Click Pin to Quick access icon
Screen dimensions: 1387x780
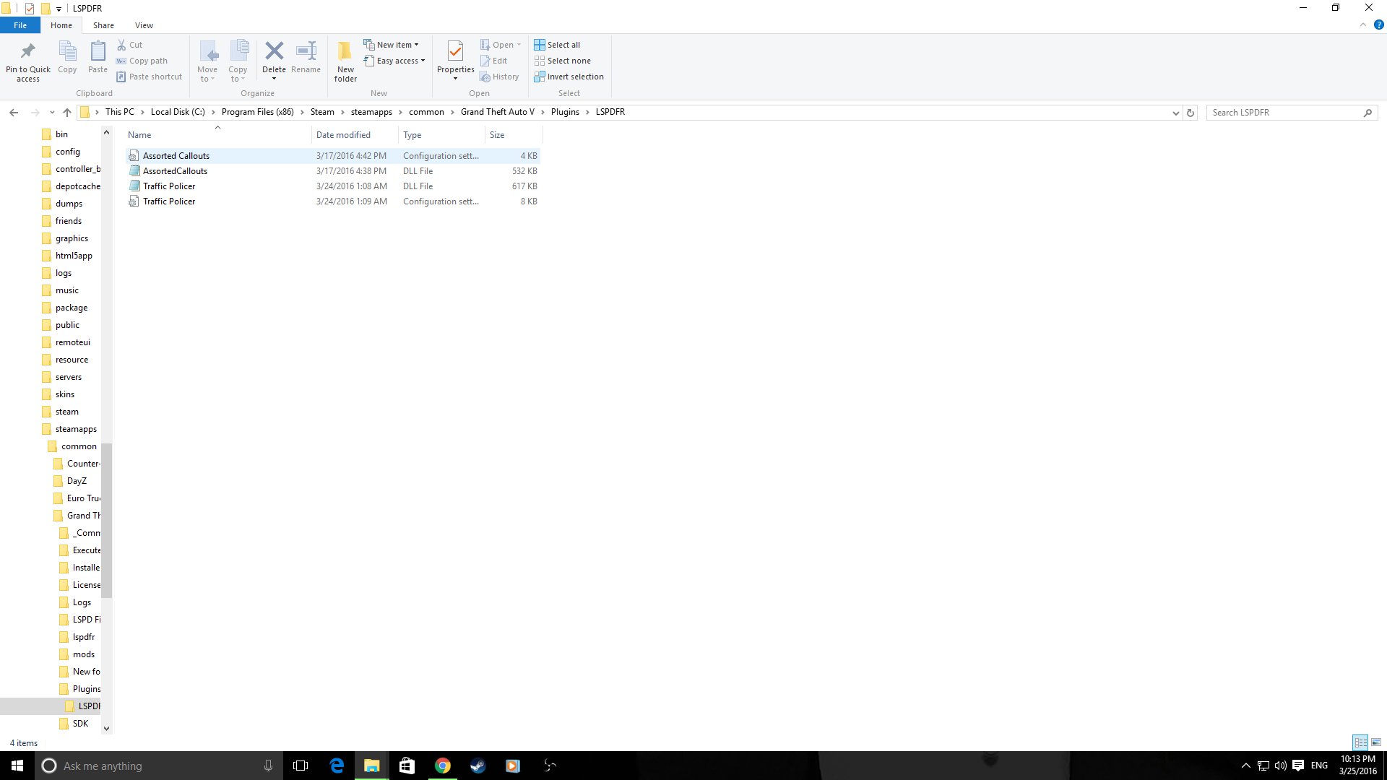pos(28,52)
